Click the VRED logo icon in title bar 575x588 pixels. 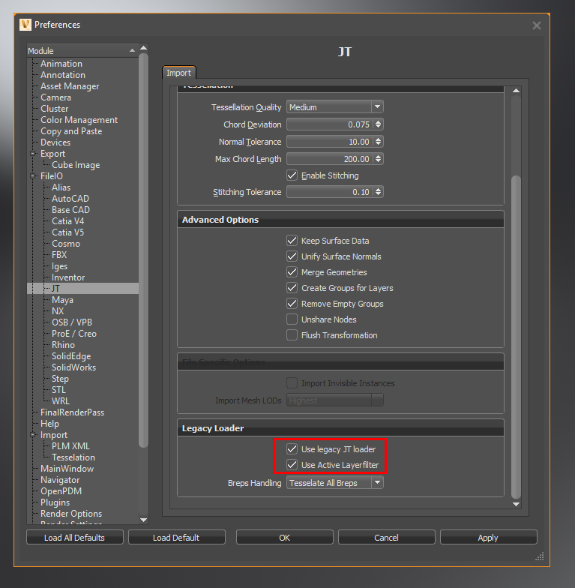coord(25,25)
